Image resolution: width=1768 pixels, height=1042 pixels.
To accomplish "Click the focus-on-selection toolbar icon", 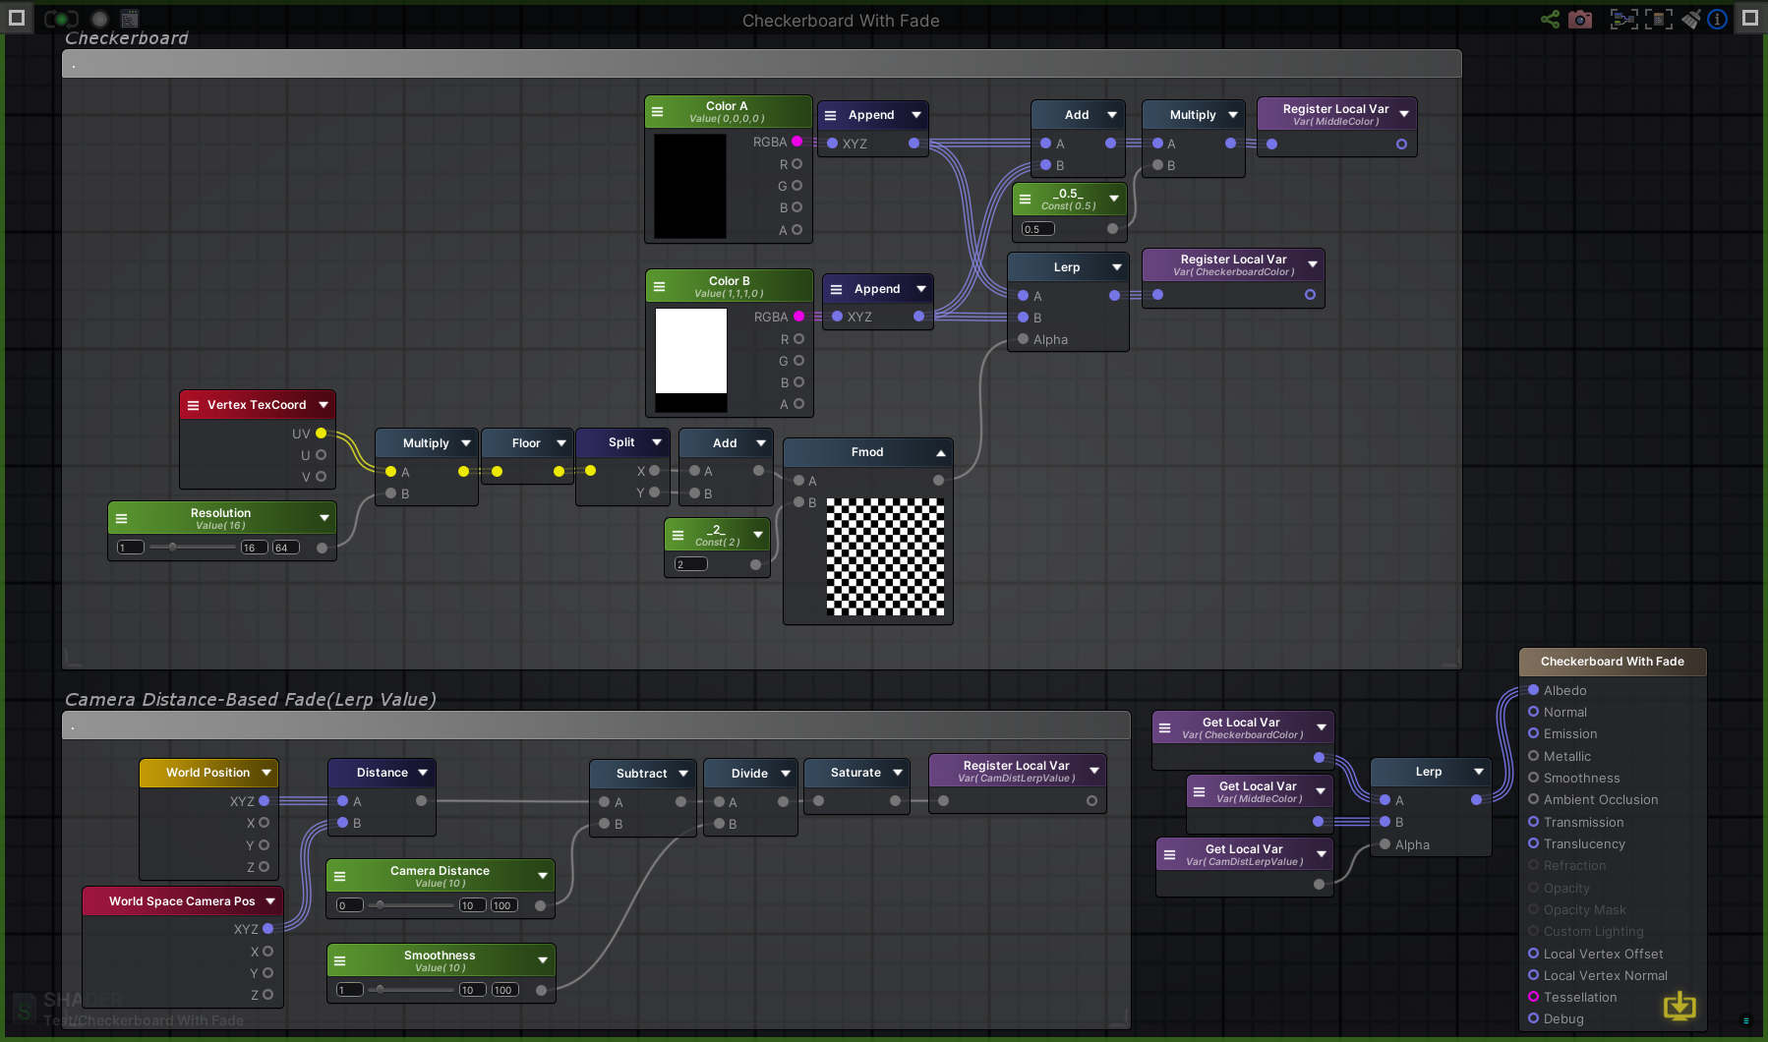I will point(1623,19).
